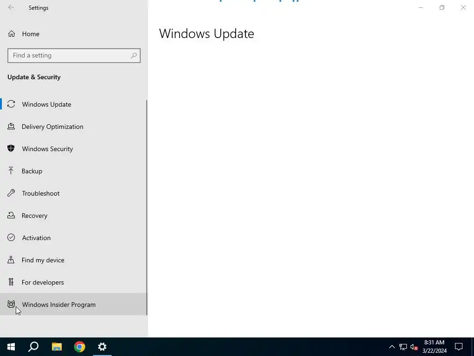Image resolution: width=474 pixels, height=356 pixels.
Task: Minimize the Settings window
Action: 420,7
